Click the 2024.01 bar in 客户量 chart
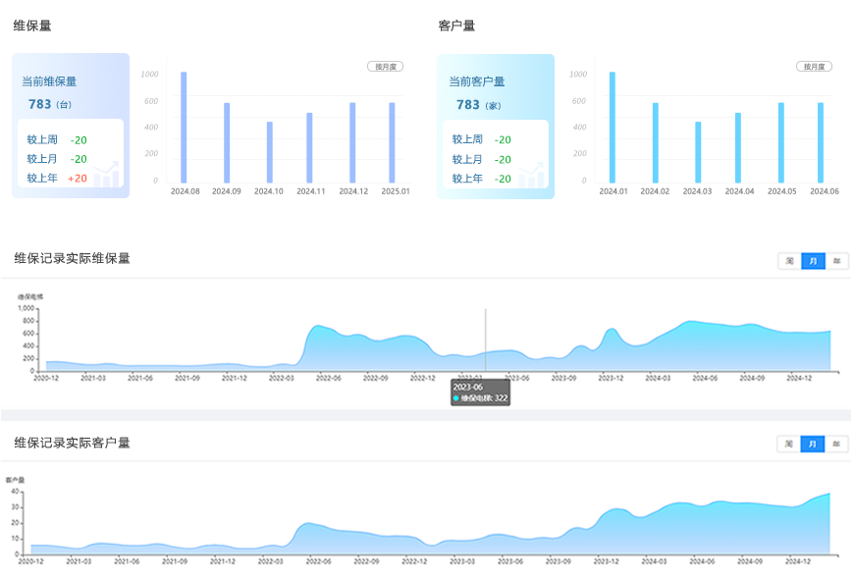This screenshot has height=579, width=854. (x=613, y=128)
